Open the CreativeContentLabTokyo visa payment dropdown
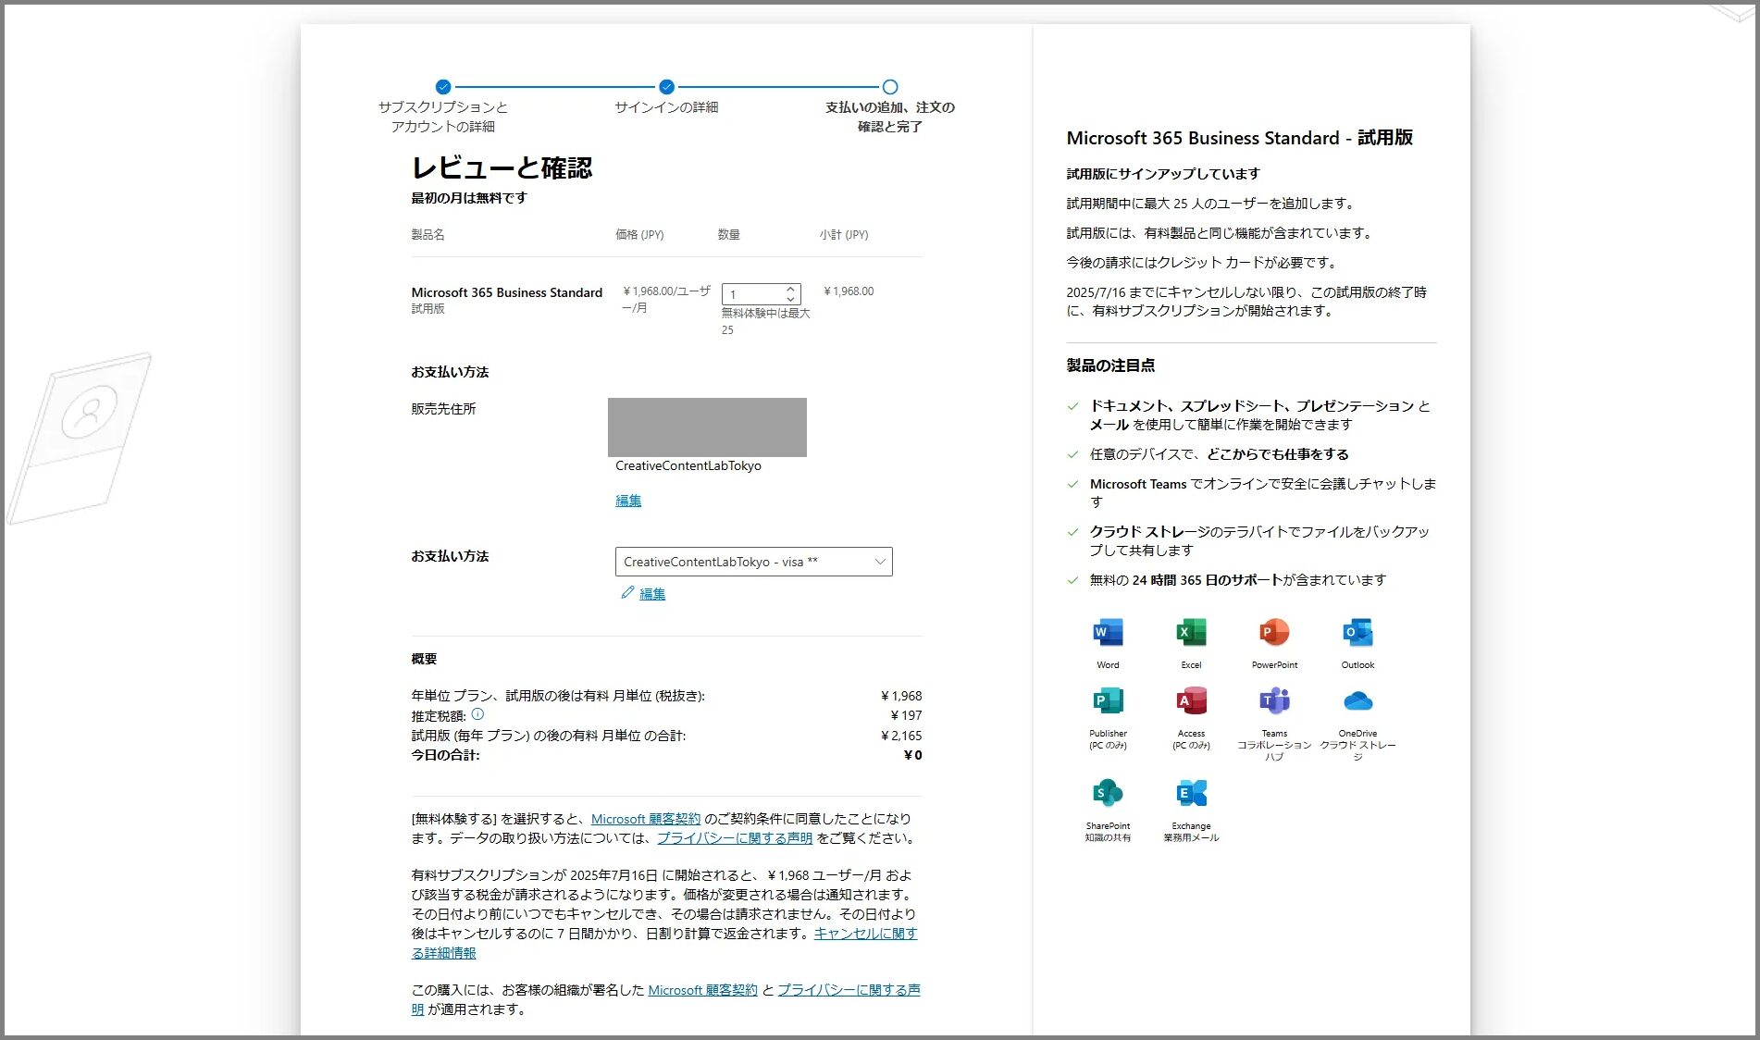The width and height of the screenshot is (1760, 1040). (x=753, y=562)
